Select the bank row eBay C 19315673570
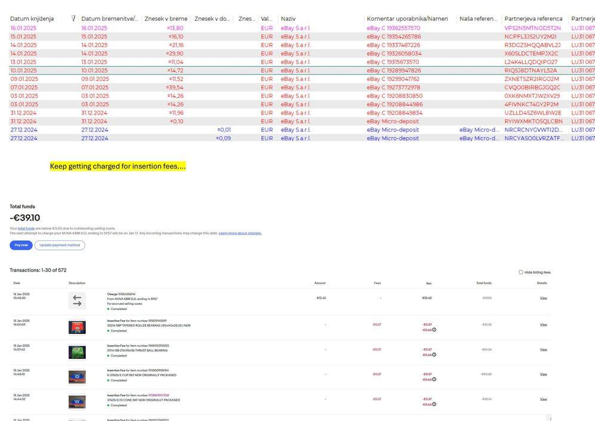 302,62
